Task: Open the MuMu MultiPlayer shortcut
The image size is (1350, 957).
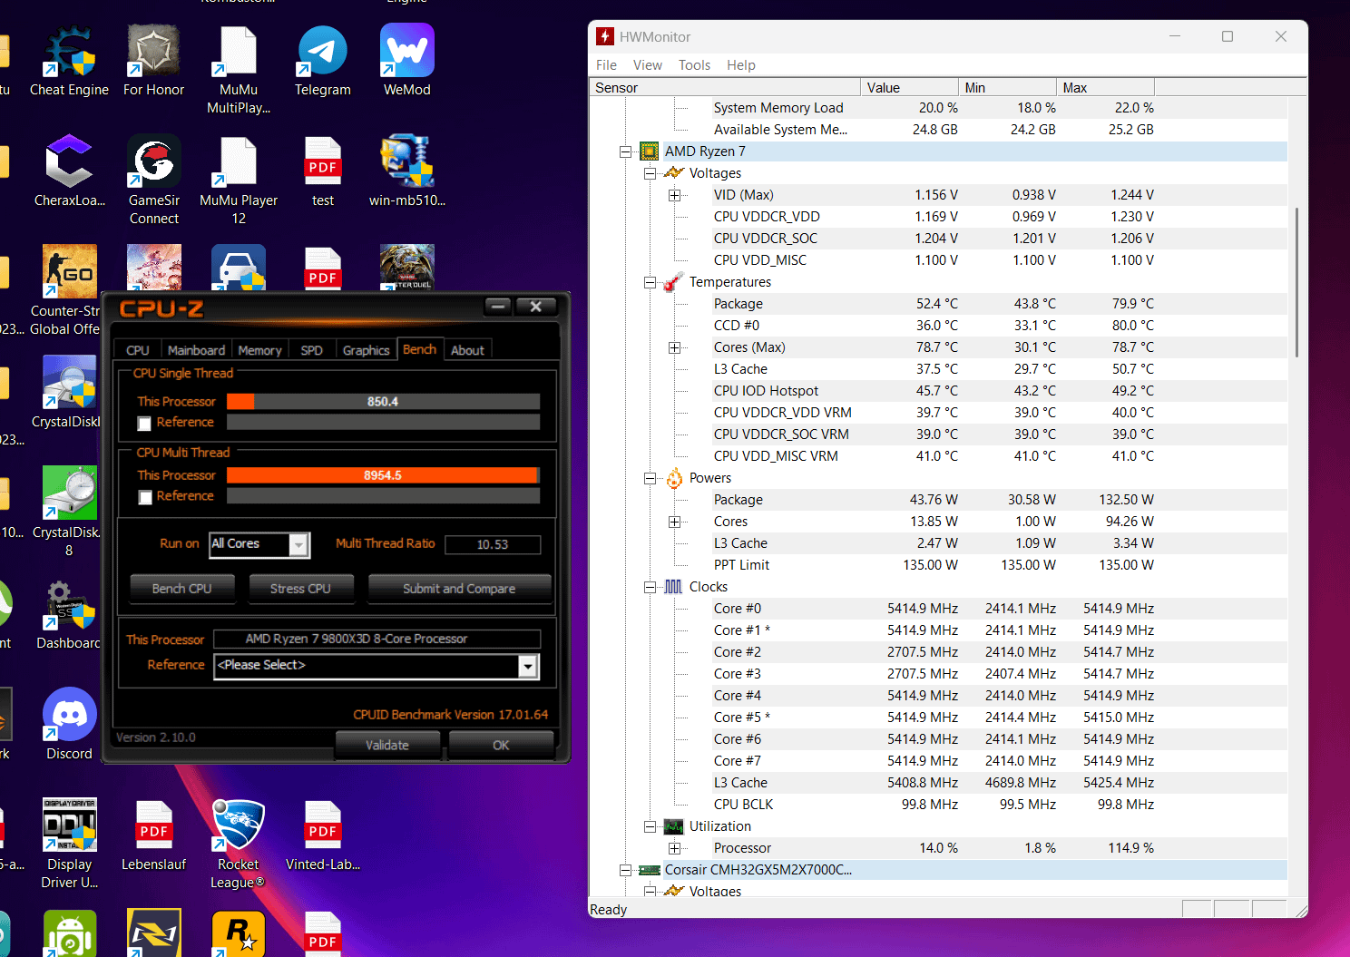Action: (239, 71)
